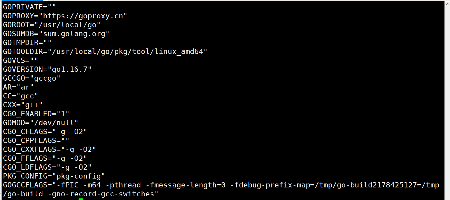Screen dimensions: 450x200
Task: Click the GOTOOLDIR linux_amd64 path line
Action: 105,52
